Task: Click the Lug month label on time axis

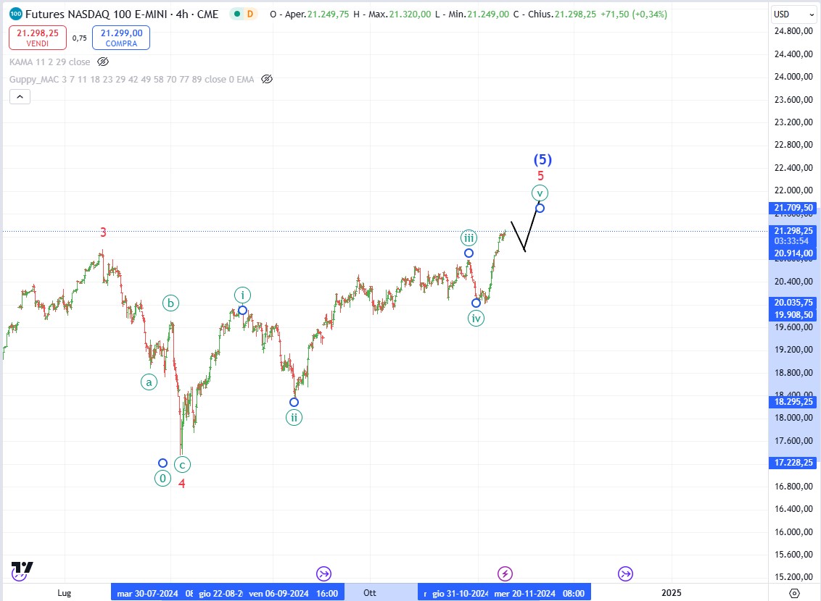Action: 65,593
